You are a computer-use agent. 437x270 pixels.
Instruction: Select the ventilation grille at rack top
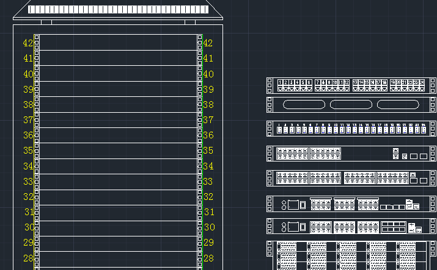[118, 9]
